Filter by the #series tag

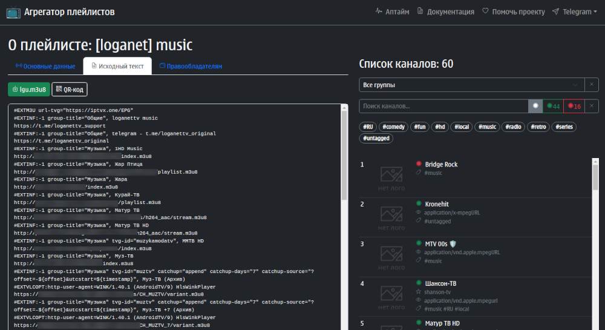(564, 127)
